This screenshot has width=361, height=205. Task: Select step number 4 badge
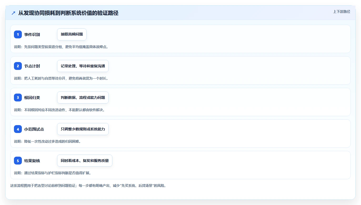pyautogui.click(x=18, y=129)
